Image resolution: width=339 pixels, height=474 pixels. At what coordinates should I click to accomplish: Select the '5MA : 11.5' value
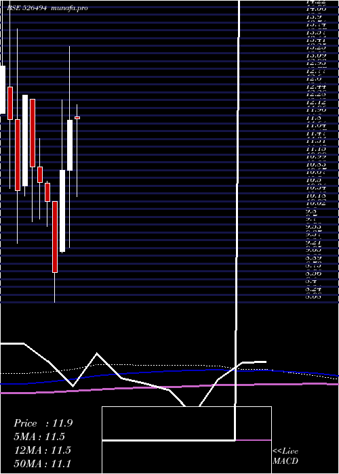click(x=40, y=437)
